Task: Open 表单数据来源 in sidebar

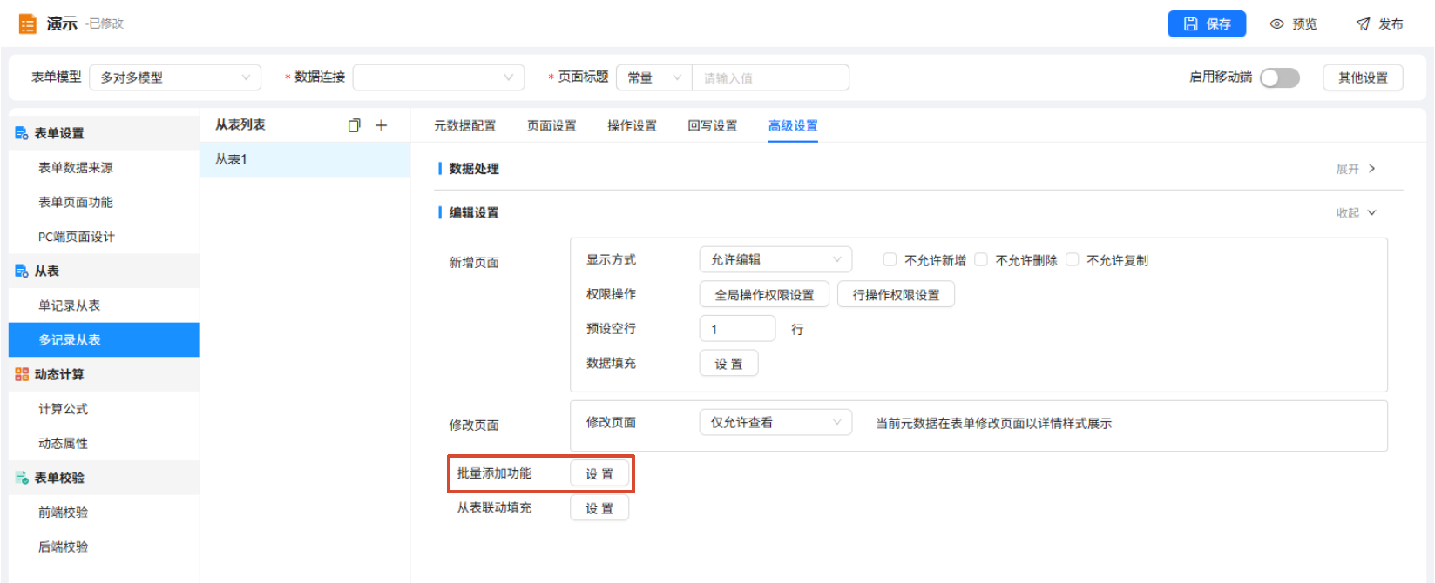Action: click(104, 168)
